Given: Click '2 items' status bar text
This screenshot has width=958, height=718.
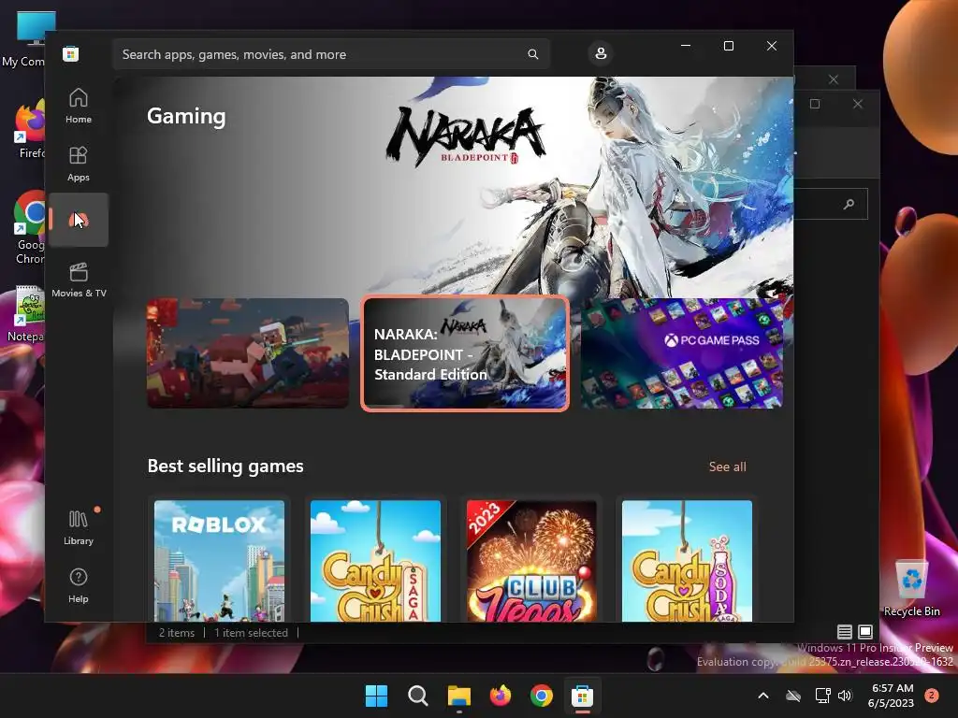Looking at the screenshot, I should click(x=177, y=633).
